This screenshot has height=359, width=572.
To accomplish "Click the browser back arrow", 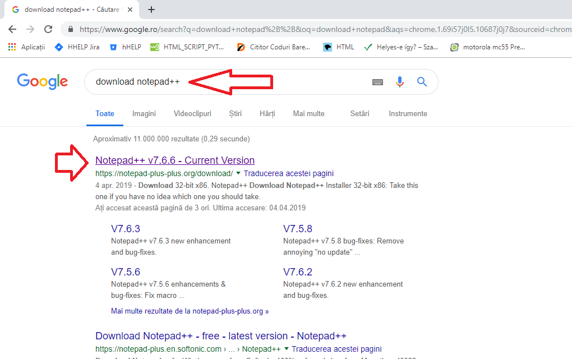I will click(12, 29).
